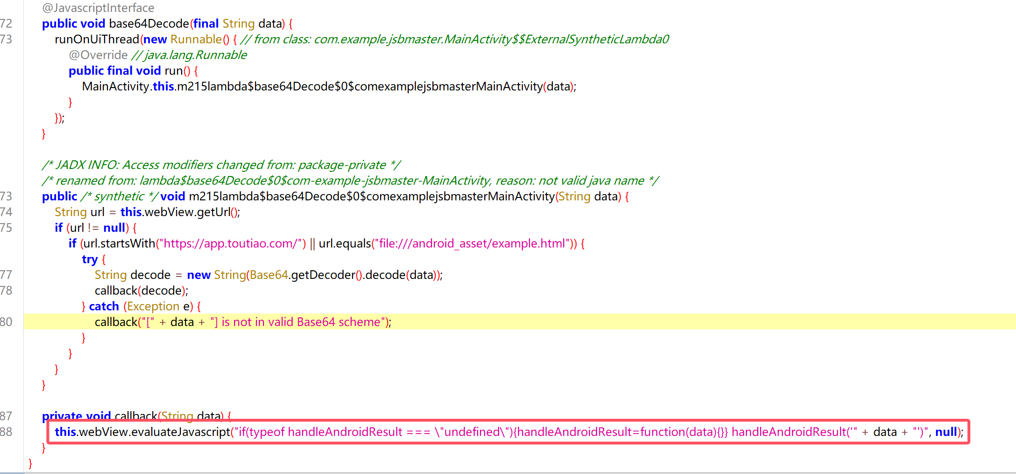The width and height of the screenshot is (1016, 474).
Task: Click 'new Runnable()' in the runOnUiThread line
Action: (x=186, y=39)
